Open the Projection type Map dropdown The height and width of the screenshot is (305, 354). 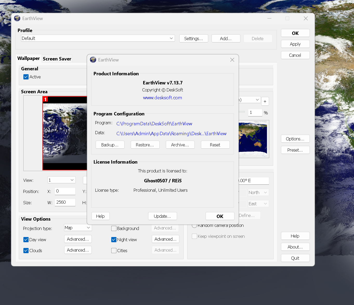(78, 228)
